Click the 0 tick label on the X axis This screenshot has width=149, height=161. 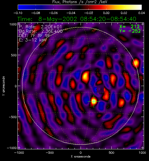(x=81, y=153)
